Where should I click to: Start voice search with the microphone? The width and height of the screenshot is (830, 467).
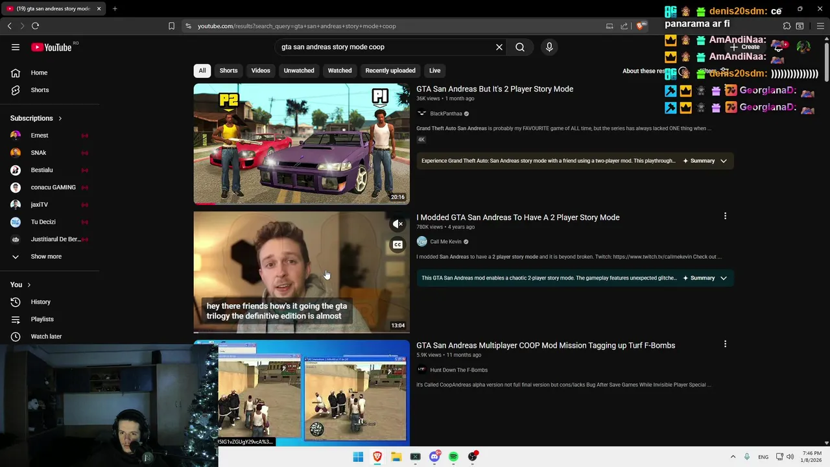pyautogui.click(x=549, y=47)
